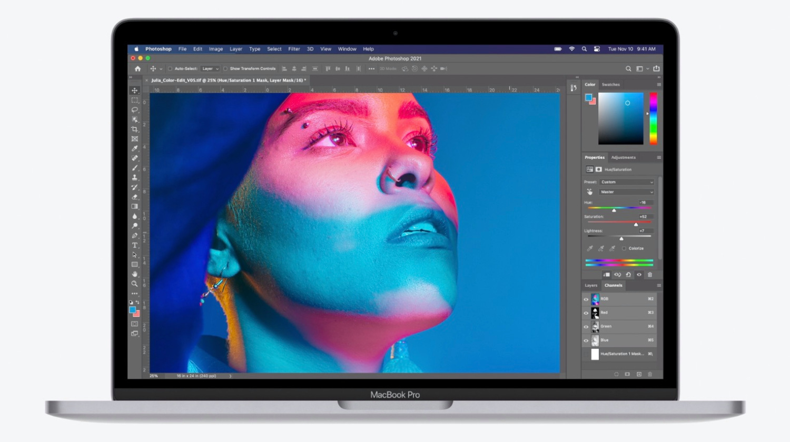This screenshot has height=442, width=790.
Task: Select the Object Selection tool
Action: [x=135, y=119]
